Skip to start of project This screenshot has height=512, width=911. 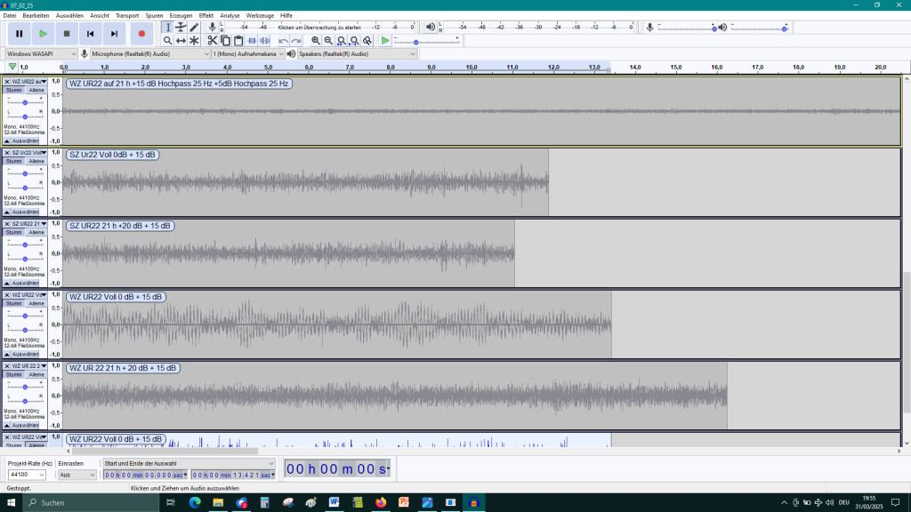pyautogui.click(x=91, y=34)
